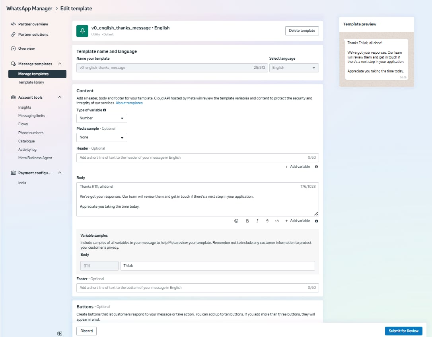Screen dimensions: 432x337
Task: Click the Delete template button
Action: pos(302,31)
